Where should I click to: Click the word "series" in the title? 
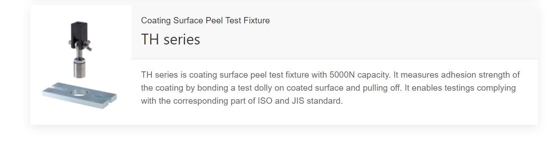182,40
